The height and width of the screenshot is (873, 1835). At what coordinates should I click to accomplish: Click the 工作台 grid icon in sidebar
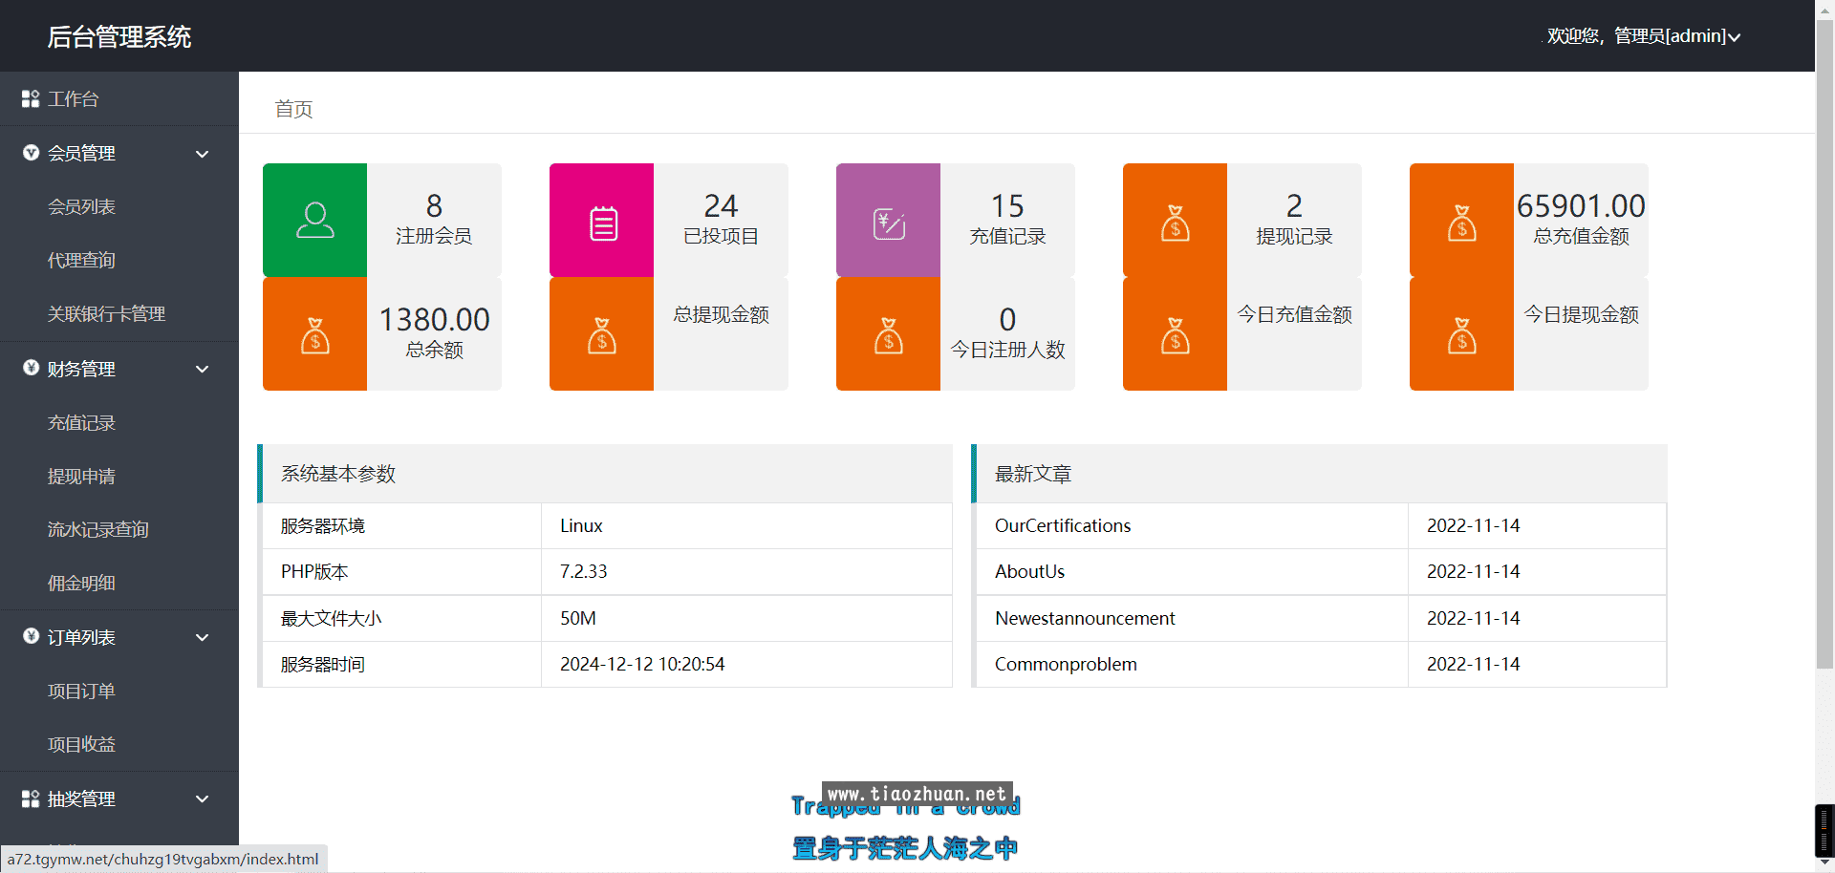pyautogui.click(x=31, y=99)
